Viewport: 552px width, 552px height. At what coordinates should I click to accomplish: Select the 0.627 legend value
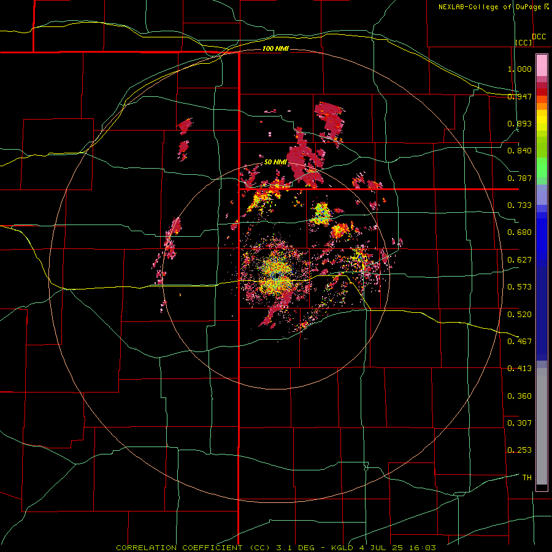tap(519, 260)
